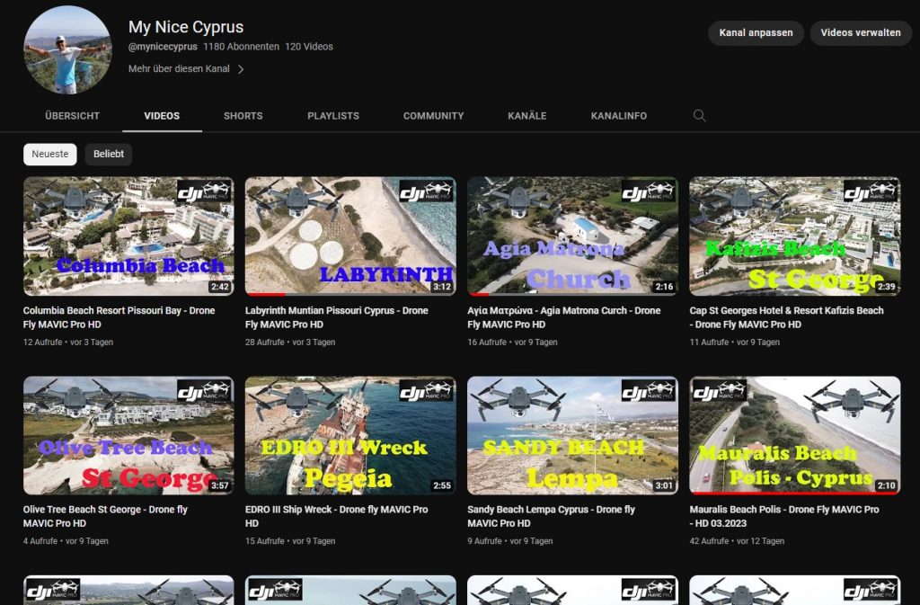The image size is (920, 605).
Task: Open Columbia Beach Resort Pissouri Bay video title
Action: tap(119, 317)
